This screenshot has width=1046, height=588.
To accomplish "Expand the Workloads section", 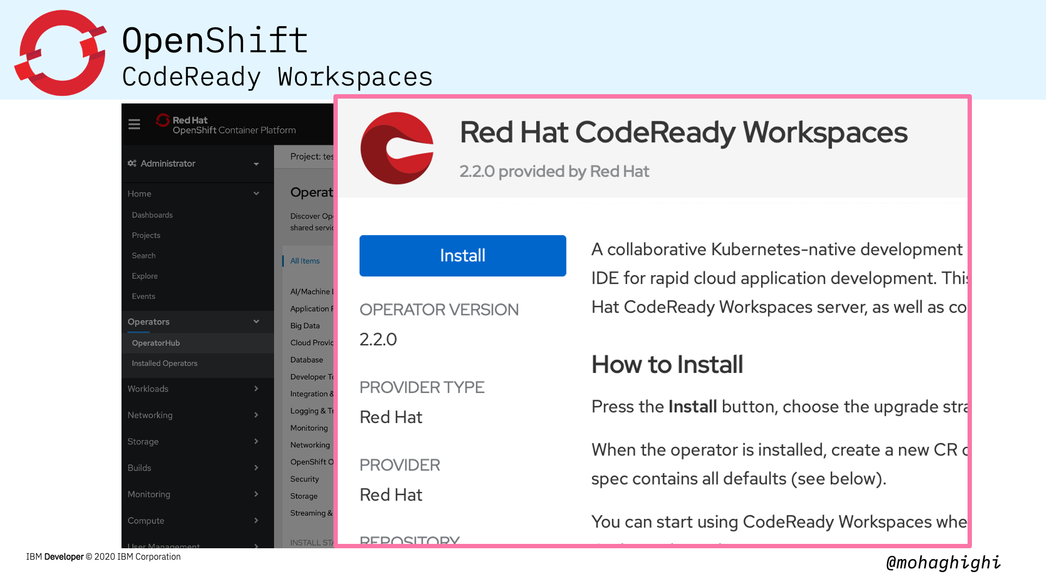I will [x=197, y=389].
